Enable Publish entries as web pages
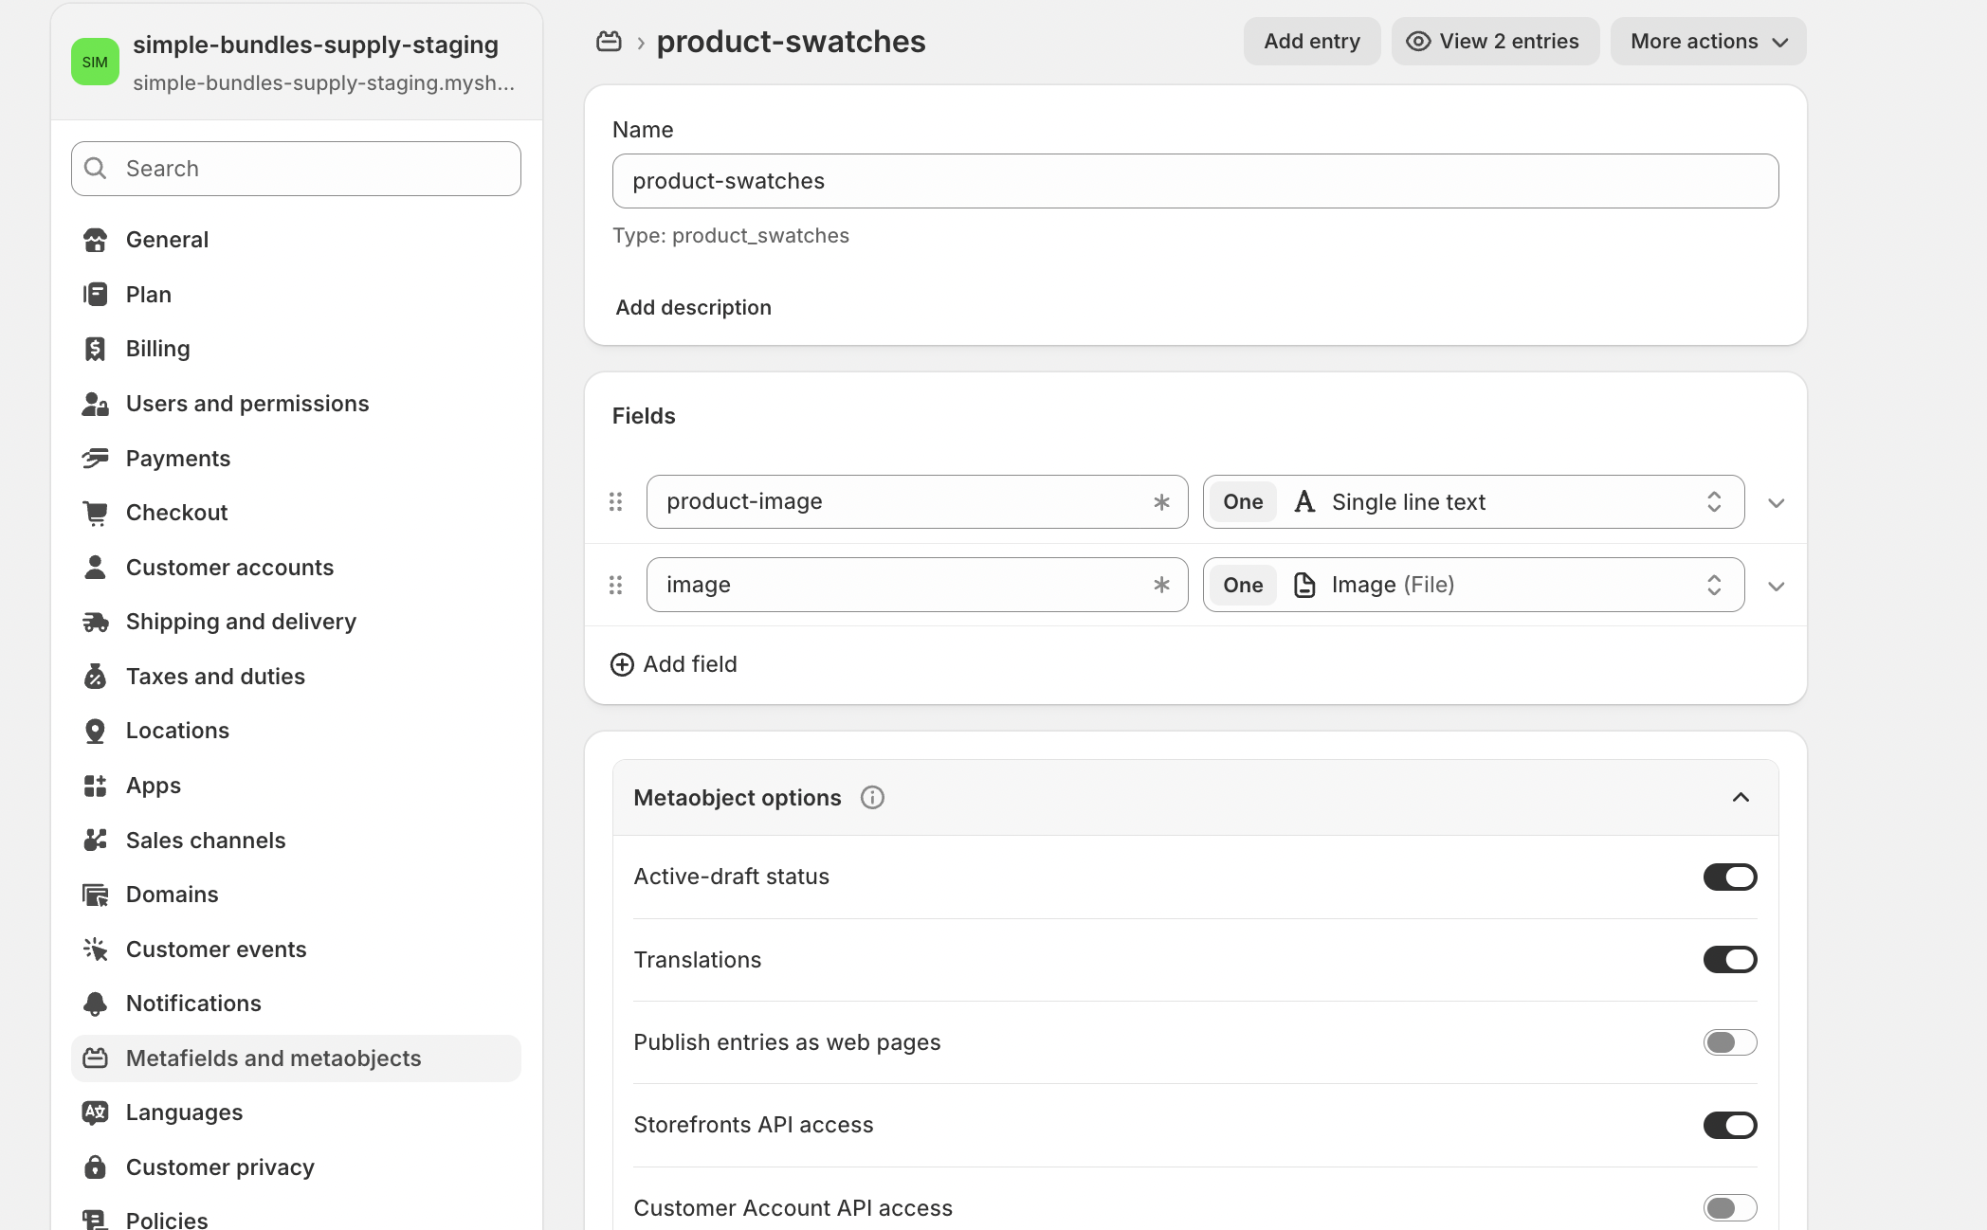This screenshot has height=1230, width=1987. point(1729,1042)
